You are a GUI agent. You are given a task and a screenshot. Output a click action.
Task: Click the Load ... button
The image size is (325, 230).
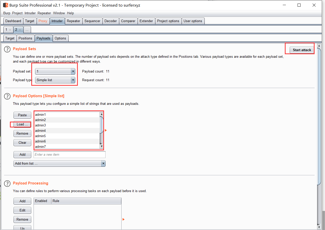(22, 124)
